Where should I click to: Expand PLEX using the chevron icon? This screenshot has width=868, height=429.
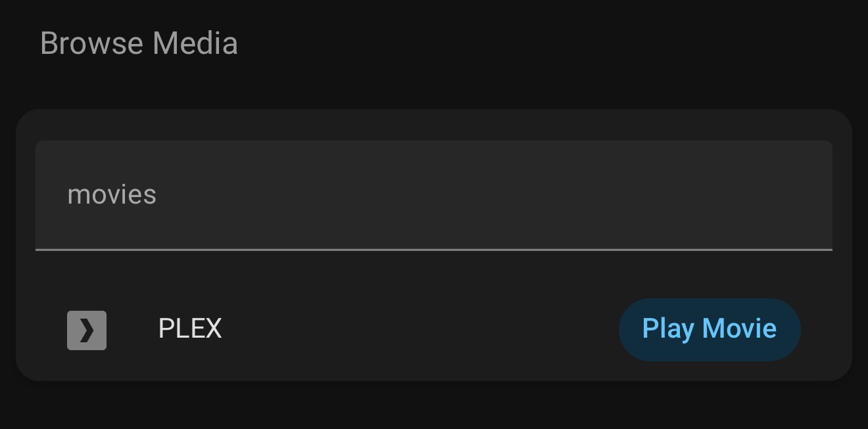87,330
